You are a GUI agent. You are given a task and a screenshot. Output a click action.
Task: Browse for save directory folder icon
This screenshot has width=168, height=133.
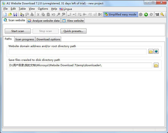[156, 65]
